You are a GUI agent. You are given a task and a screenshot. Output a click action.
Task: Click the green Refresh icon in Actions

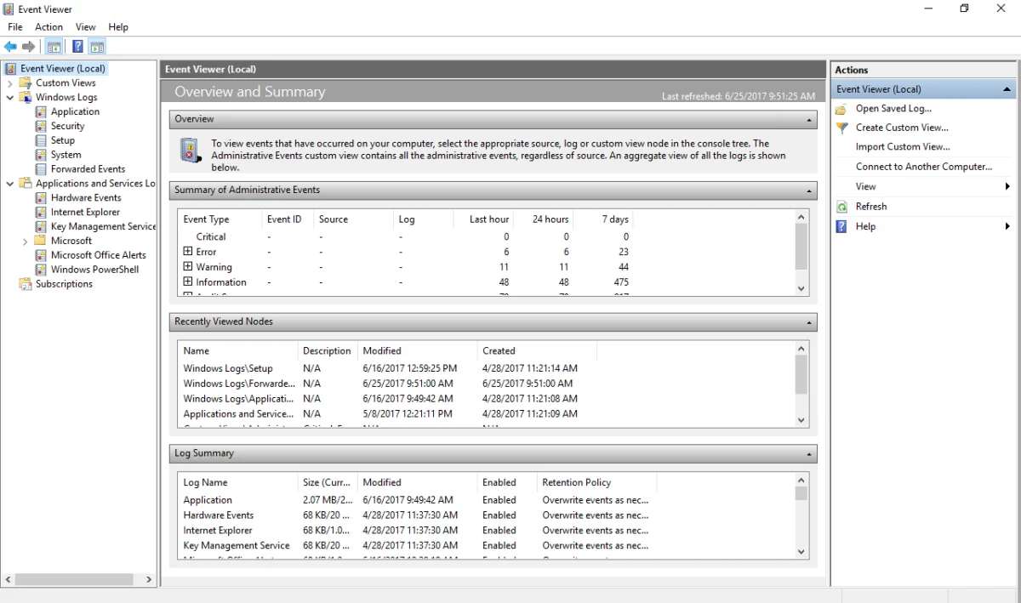pyautogui.click(x=841, y=207)
